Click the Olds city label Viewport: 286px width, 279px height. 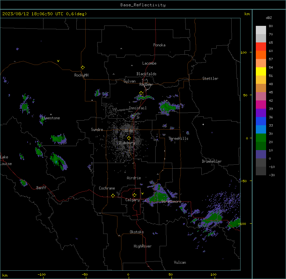pyautogui.click(x=129, y=131)
